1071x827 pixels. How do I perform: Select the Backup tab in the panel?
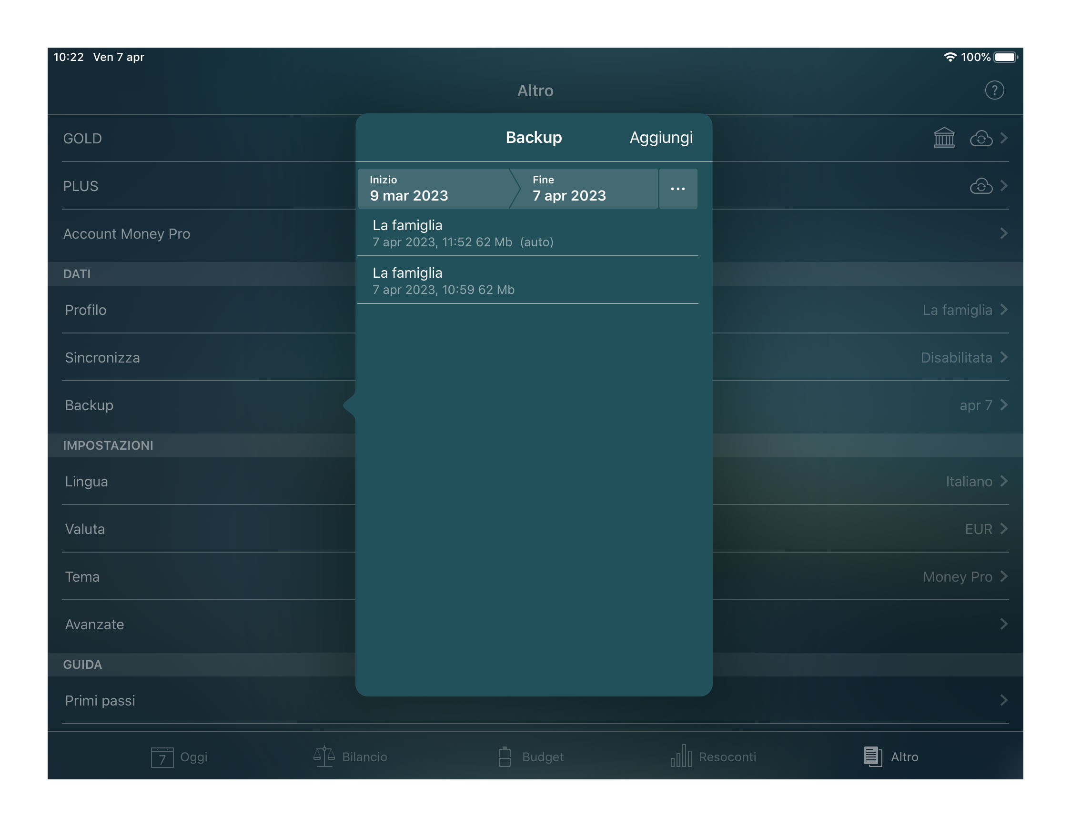[x=533, y=136]
